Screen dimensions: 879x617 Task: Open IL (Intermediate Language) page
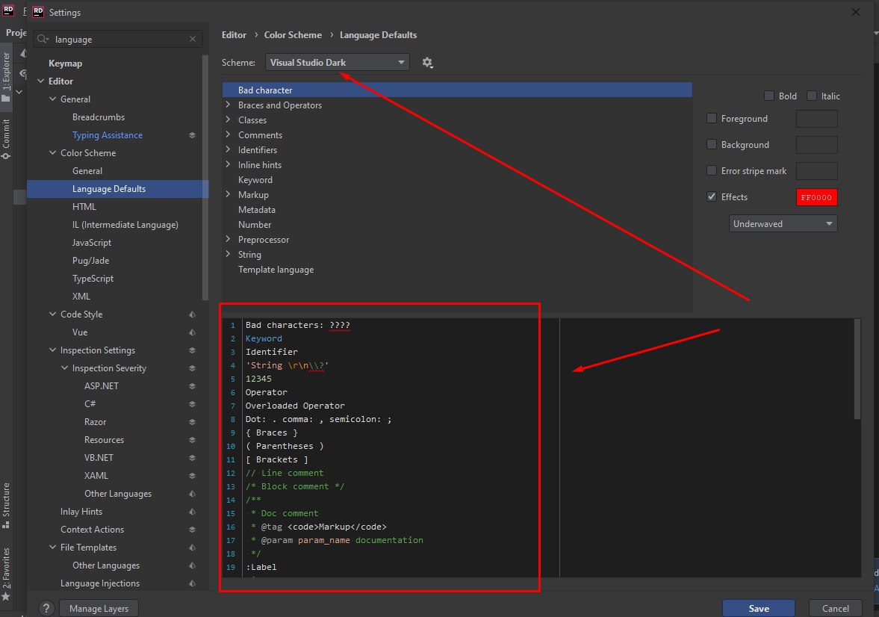[x=125, y=225]
